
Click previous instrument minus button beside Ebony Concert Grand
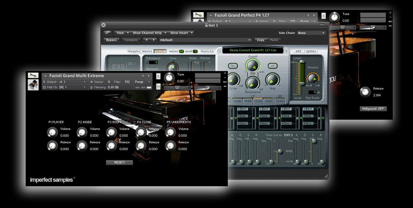tap(219, 51)
